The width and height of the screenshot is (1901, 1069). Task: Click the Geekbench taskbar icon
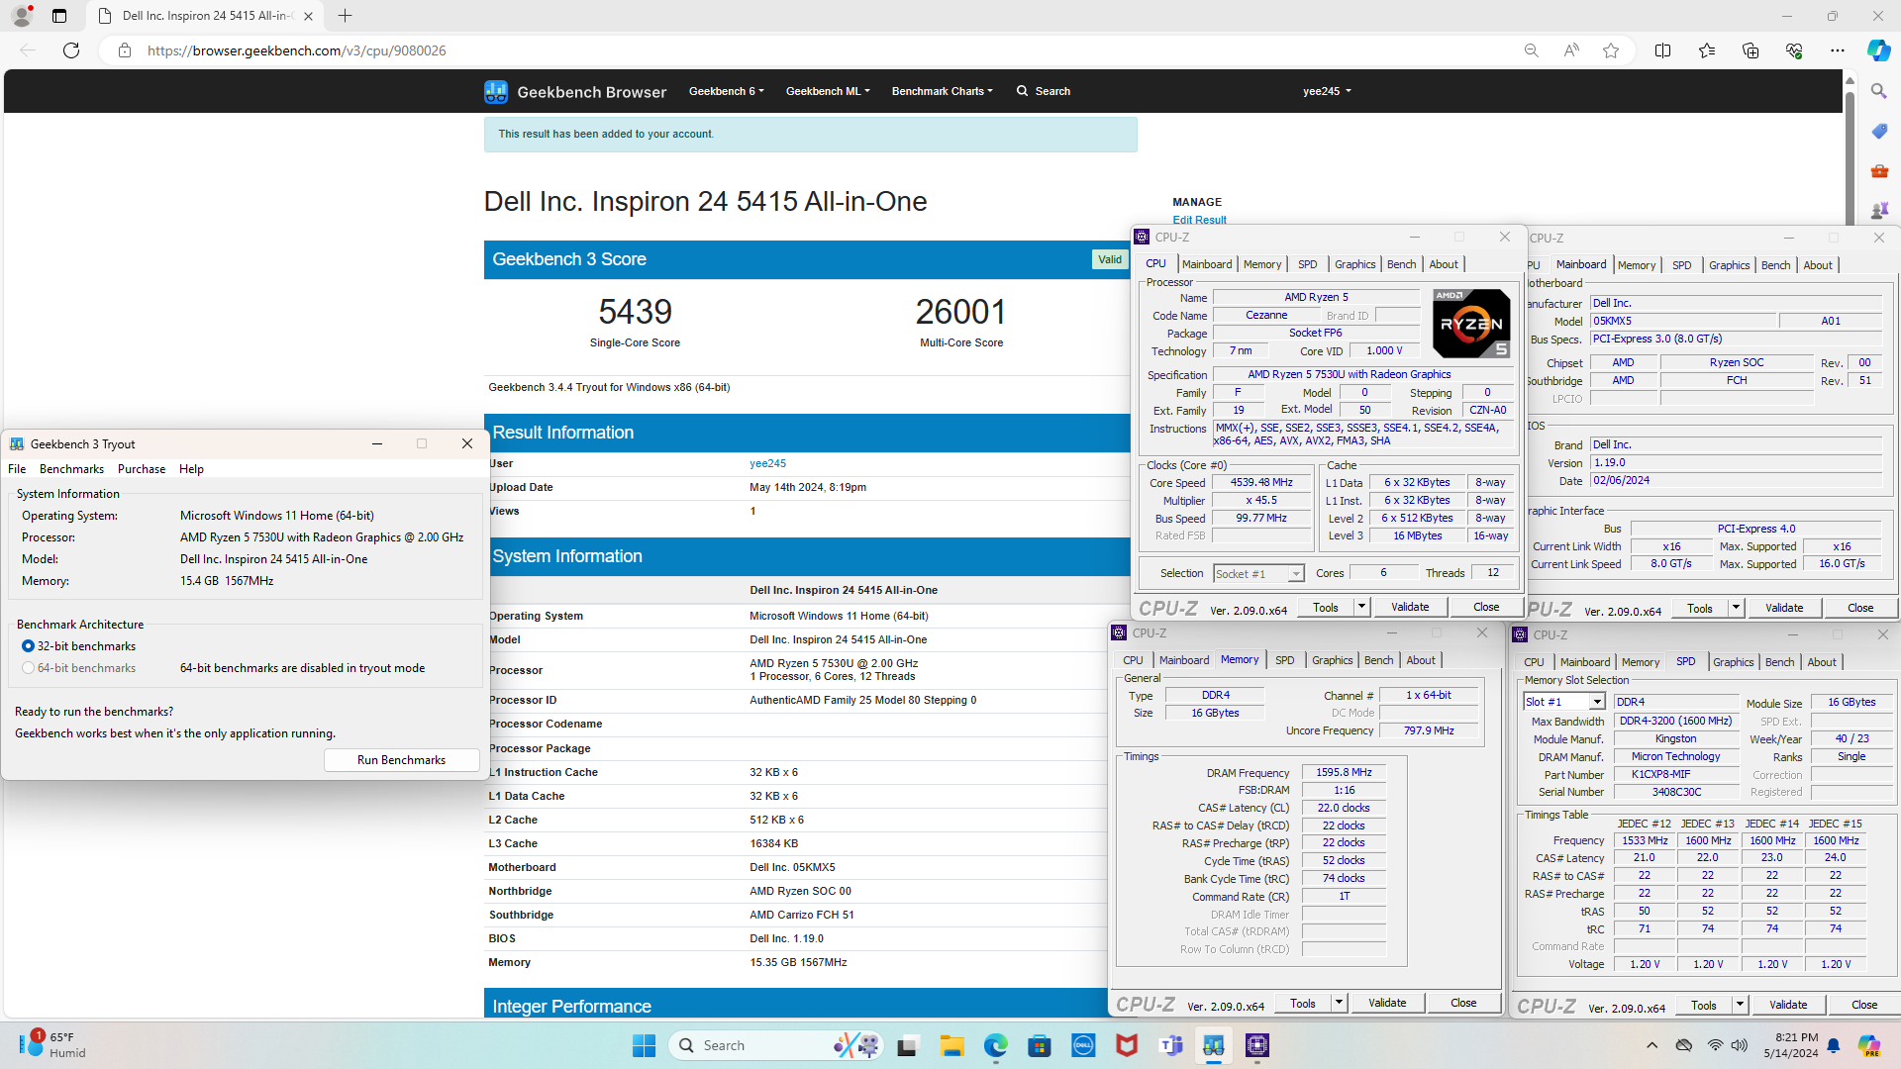click(x=1214, y=1045)
